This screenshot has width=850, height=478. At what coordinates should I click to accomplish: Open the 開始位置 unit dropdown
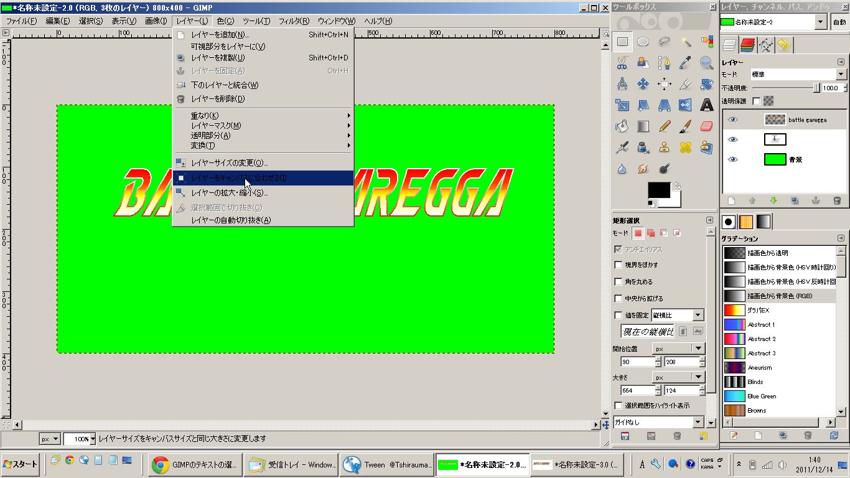click(x=678, y=348)
